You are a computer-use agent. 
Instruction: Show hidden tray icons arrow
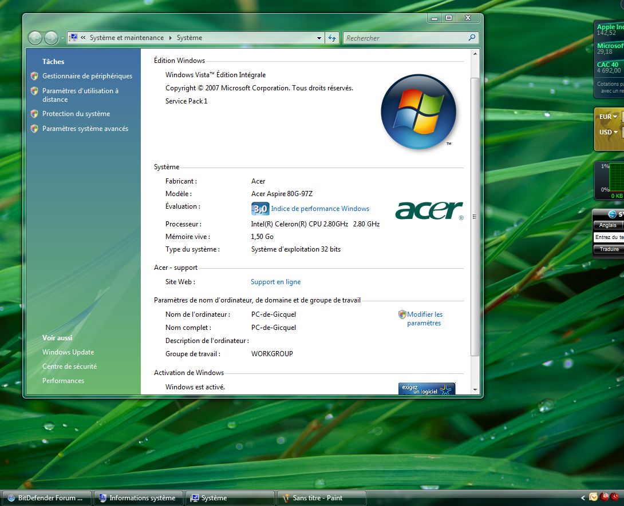pos(583,497)
